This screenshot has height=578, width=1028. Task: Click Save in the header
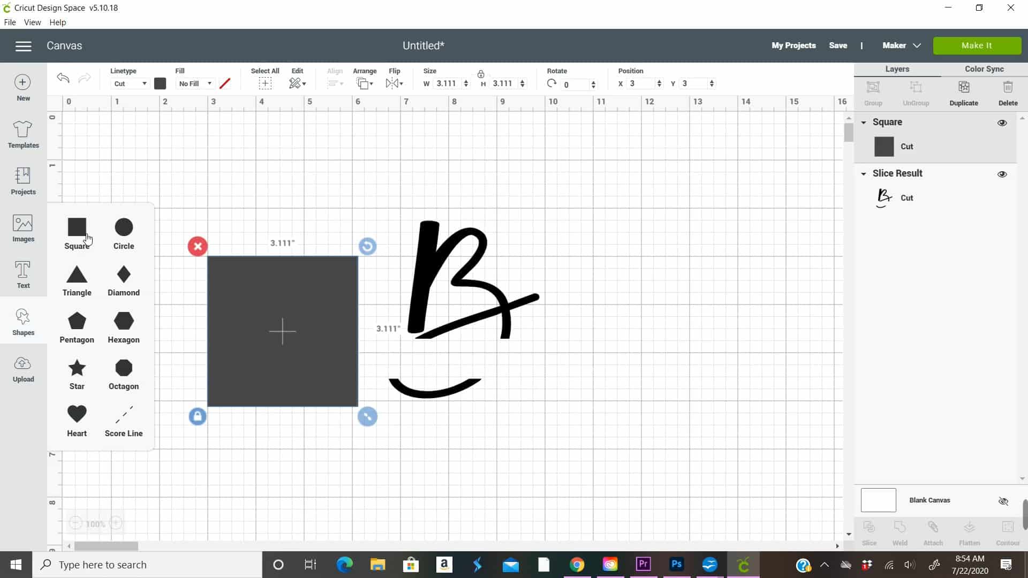[838, 45]
